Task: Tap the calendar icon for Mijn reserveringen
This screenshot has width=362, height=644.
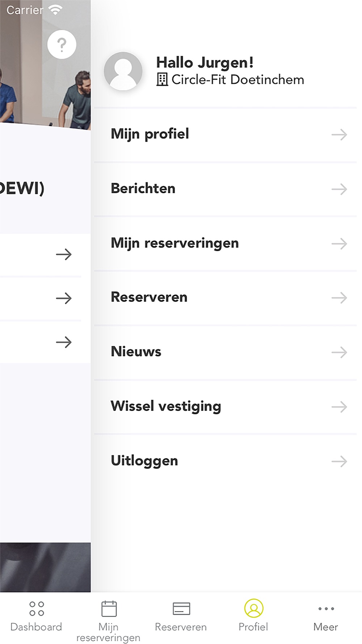Action: [x=109, y=609]
